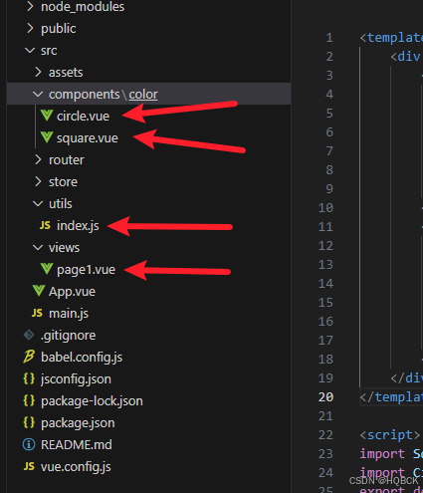The image size is (423, 493).
Task: Click the git icon beside .gitignore
Action: pos(29,335)
